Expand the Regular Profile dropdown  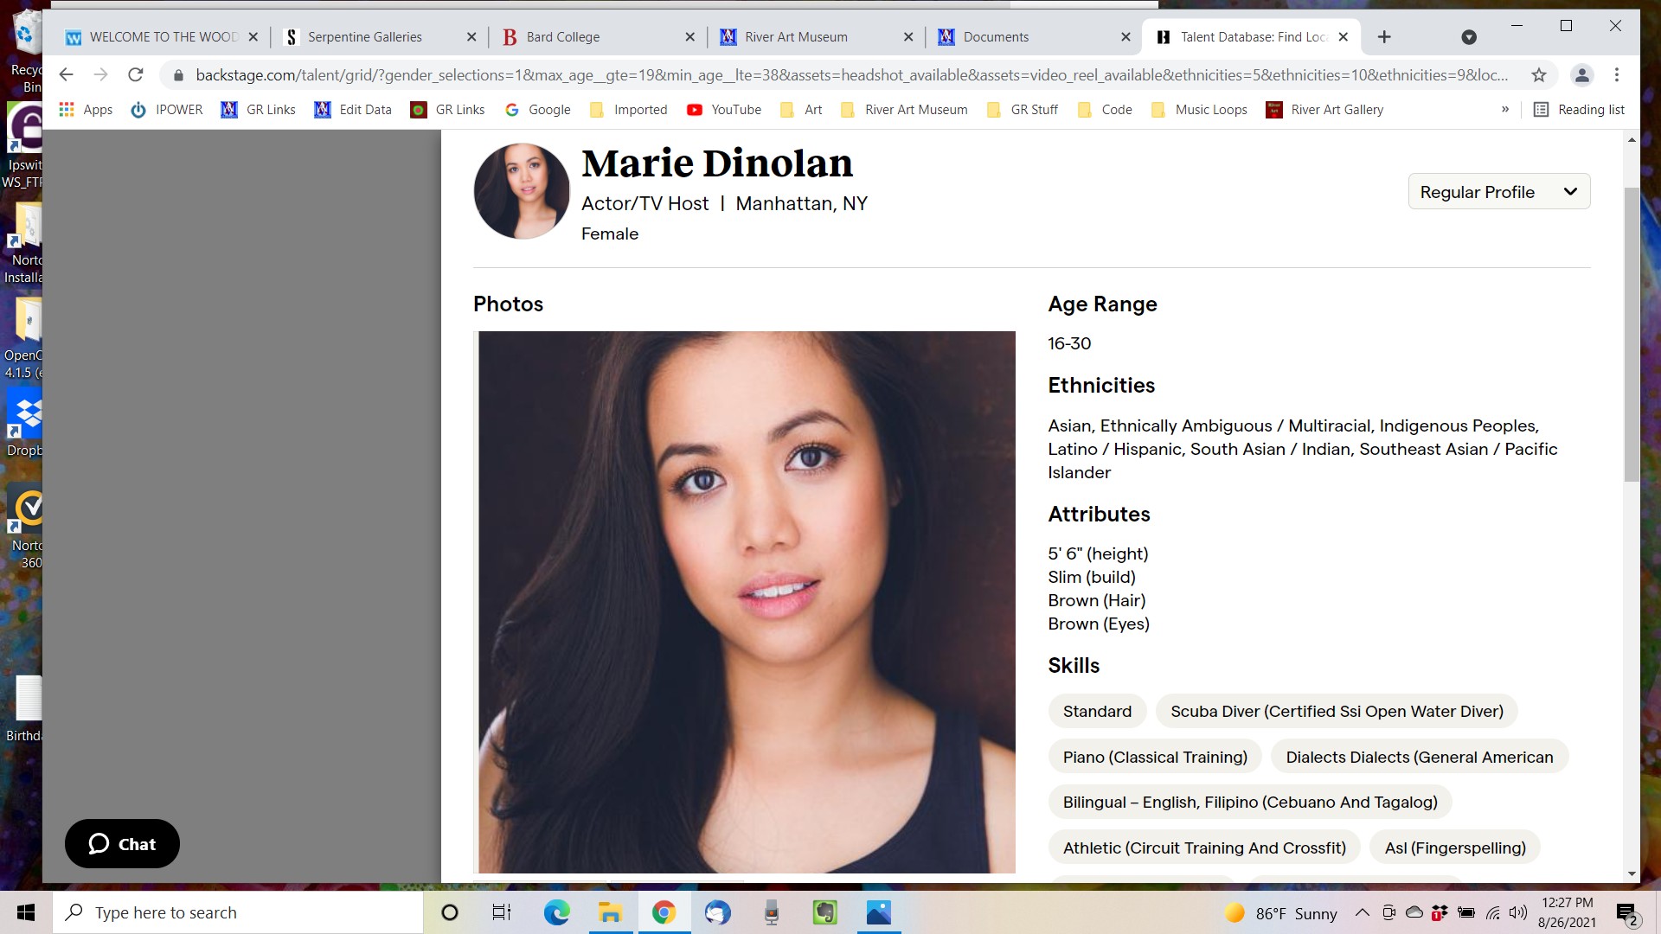1499,192
